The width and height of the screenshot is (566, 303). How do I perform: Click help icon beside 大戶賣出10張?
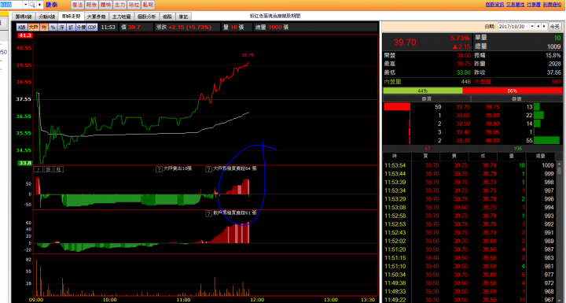(x=159, y=169)
